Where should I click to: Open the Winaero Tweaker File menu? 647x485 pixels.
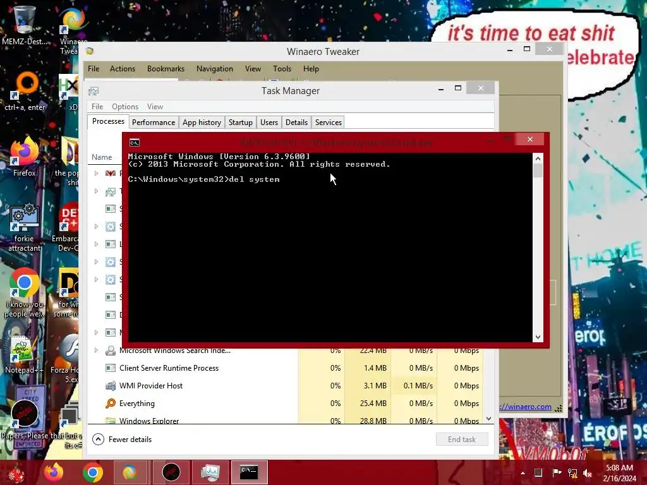point(94,69)
